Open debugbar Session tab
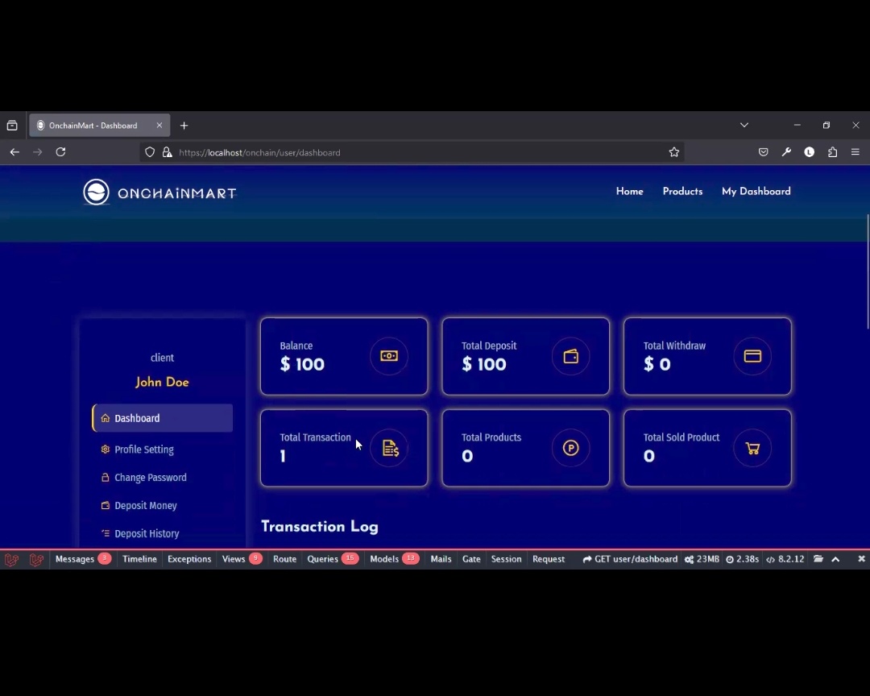 (506, 559)
